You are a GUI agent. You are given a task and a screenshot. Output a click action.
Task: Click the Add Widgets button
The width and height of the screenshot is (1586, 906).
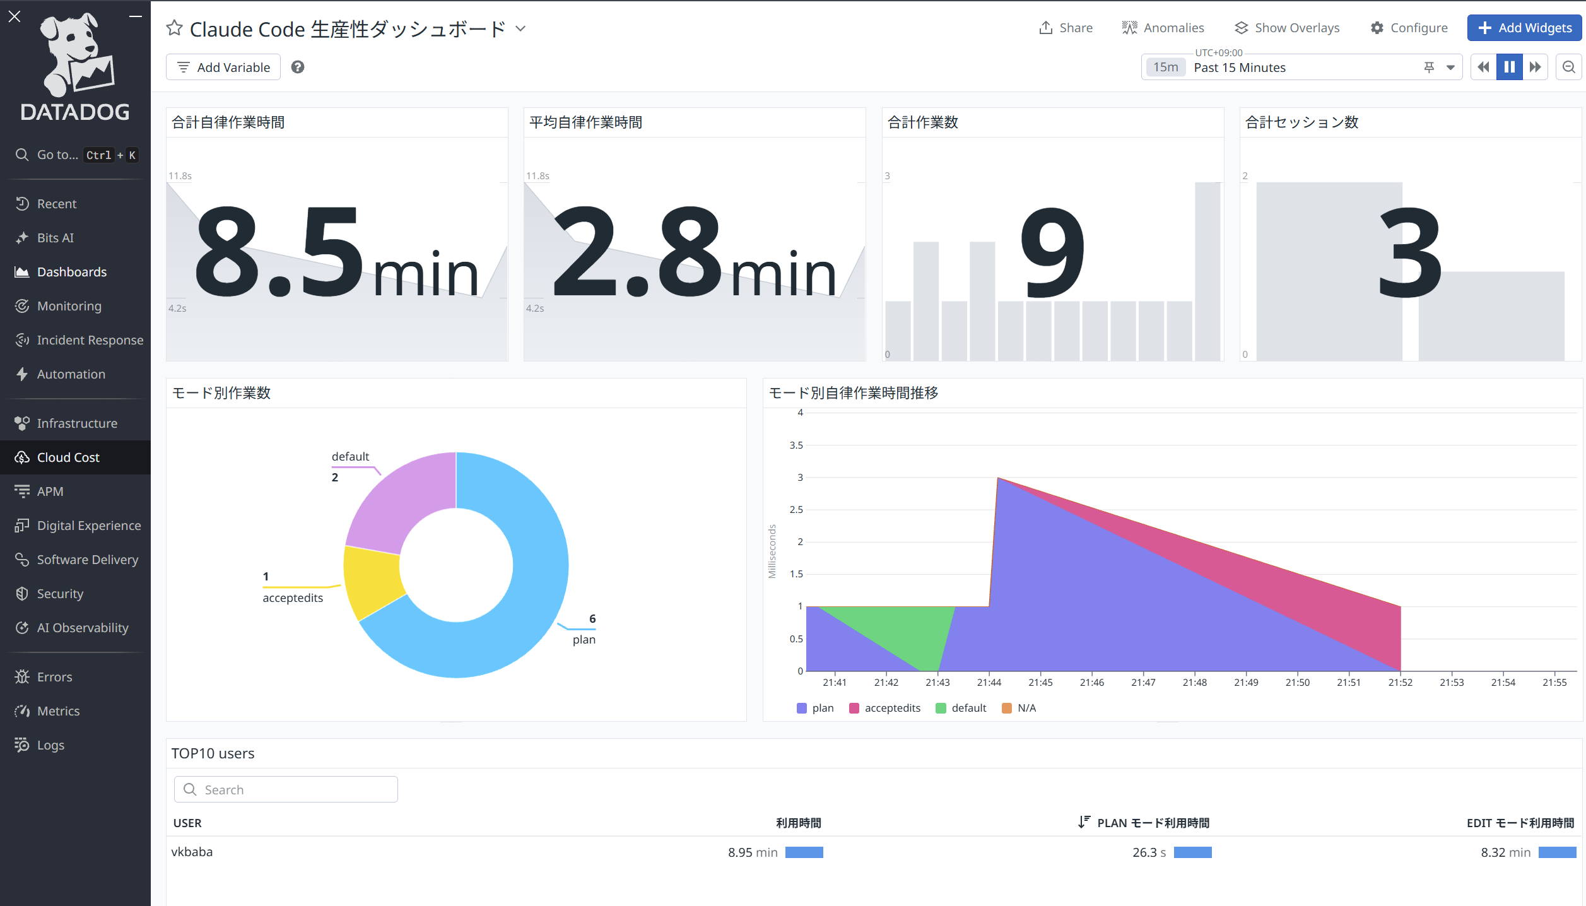pyautogui.click(x=1524, y=28)
